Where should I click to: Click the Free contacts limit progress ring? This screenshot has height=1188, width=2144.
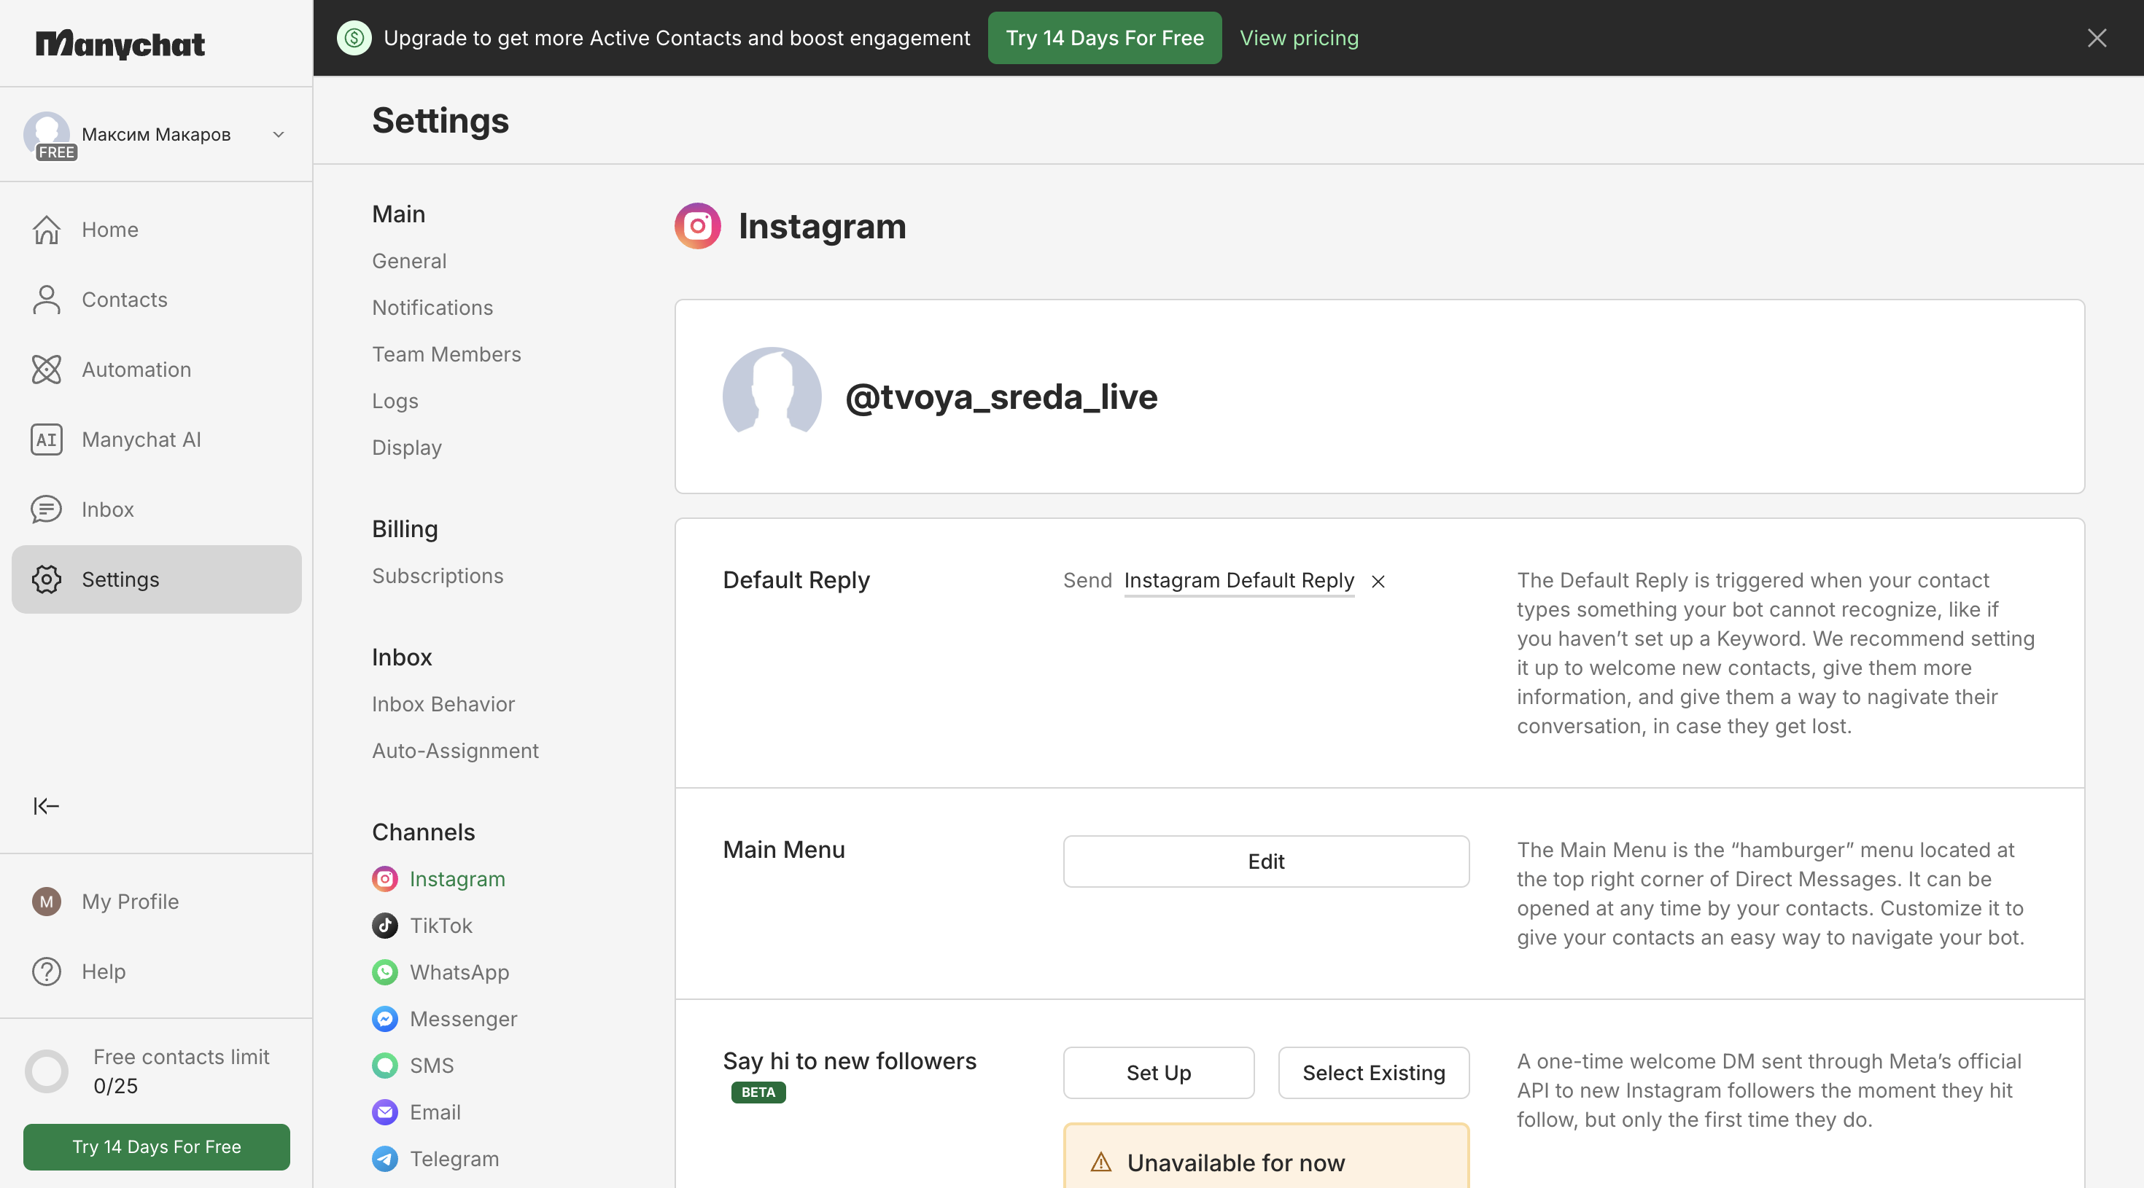(x=47, y=1071)
